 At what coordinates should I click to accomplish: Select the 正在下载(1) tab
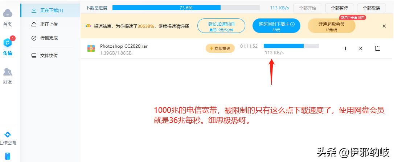tap(50, 10)
